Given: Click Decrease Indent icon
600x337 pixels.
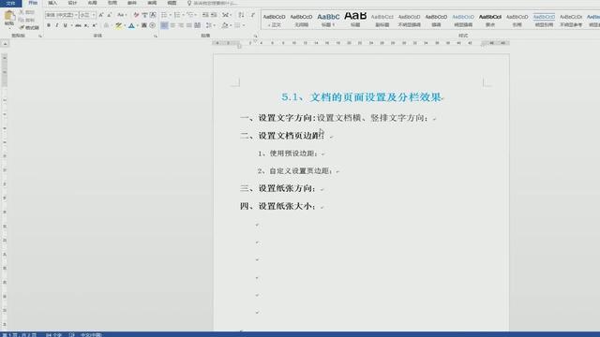Looking at the screenshot, I should pos(205,15).
